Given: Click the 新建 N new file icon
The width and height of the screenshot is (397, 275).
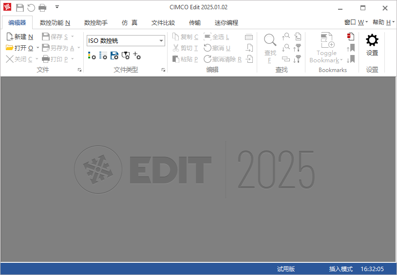Looking at the screenshot, I should coord(10,37).
